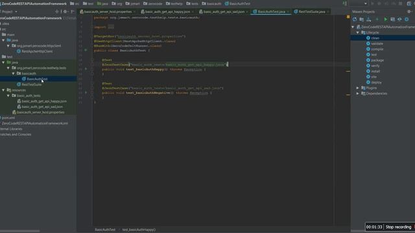Image resolution: width=415 pixels, height=233 pixels.
Task: Select pom.xml in the Project tree
Action: pos(8,118)
